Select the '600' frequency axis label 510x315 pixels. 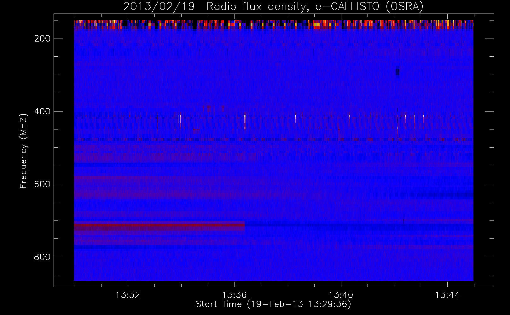coord(42,184)
